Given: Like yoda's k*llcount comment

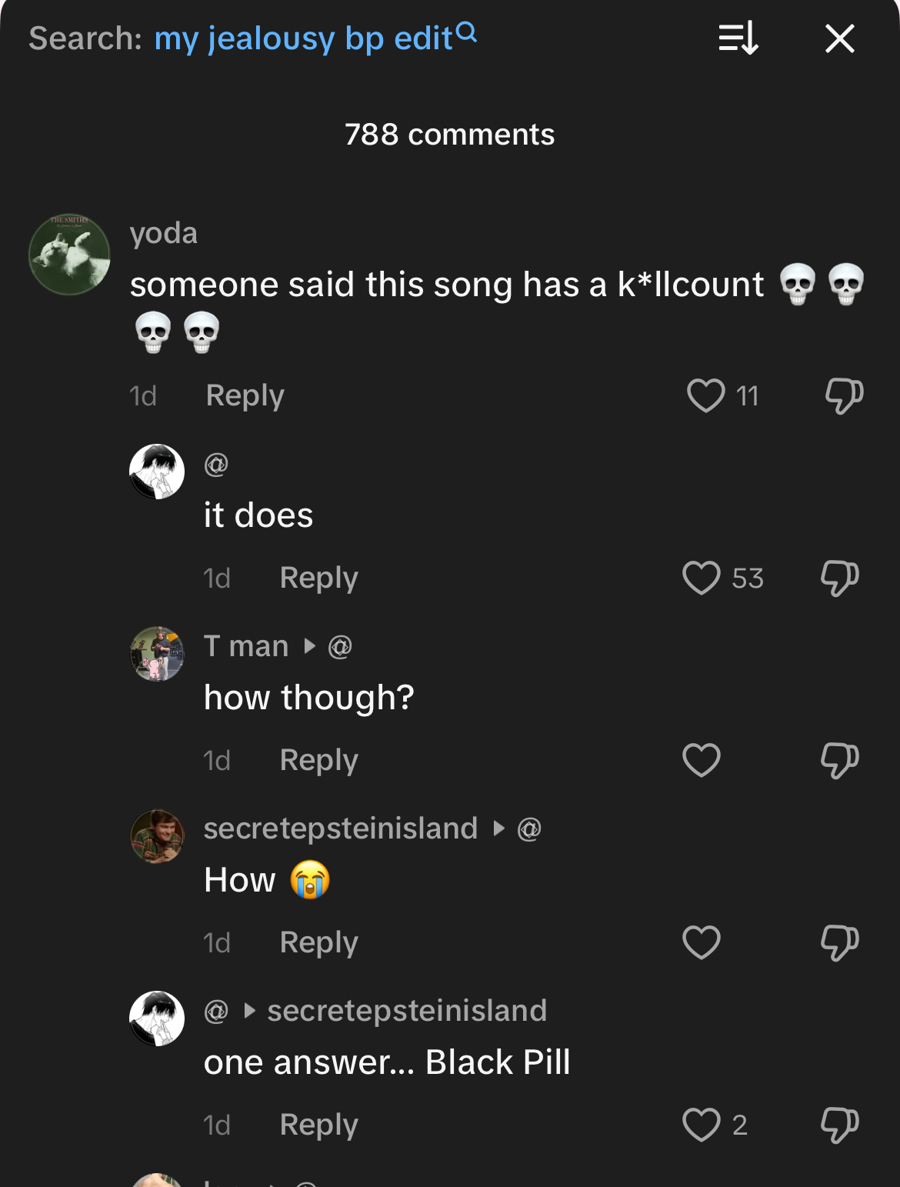Looking at the screenshot, I should click(x=705, y=396).
